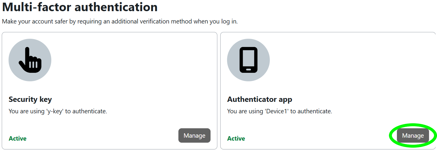The image size is (437, 150).
Task: Click the Multi-factor authentication page heading
Action: (80, 7)
